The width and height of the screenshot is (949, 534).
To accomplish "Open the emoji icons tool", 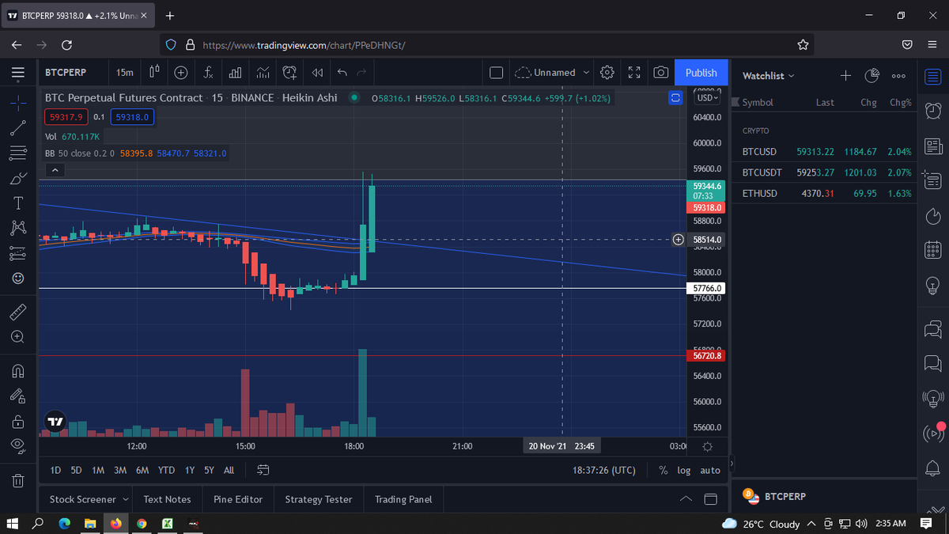I will click(17, 278).
